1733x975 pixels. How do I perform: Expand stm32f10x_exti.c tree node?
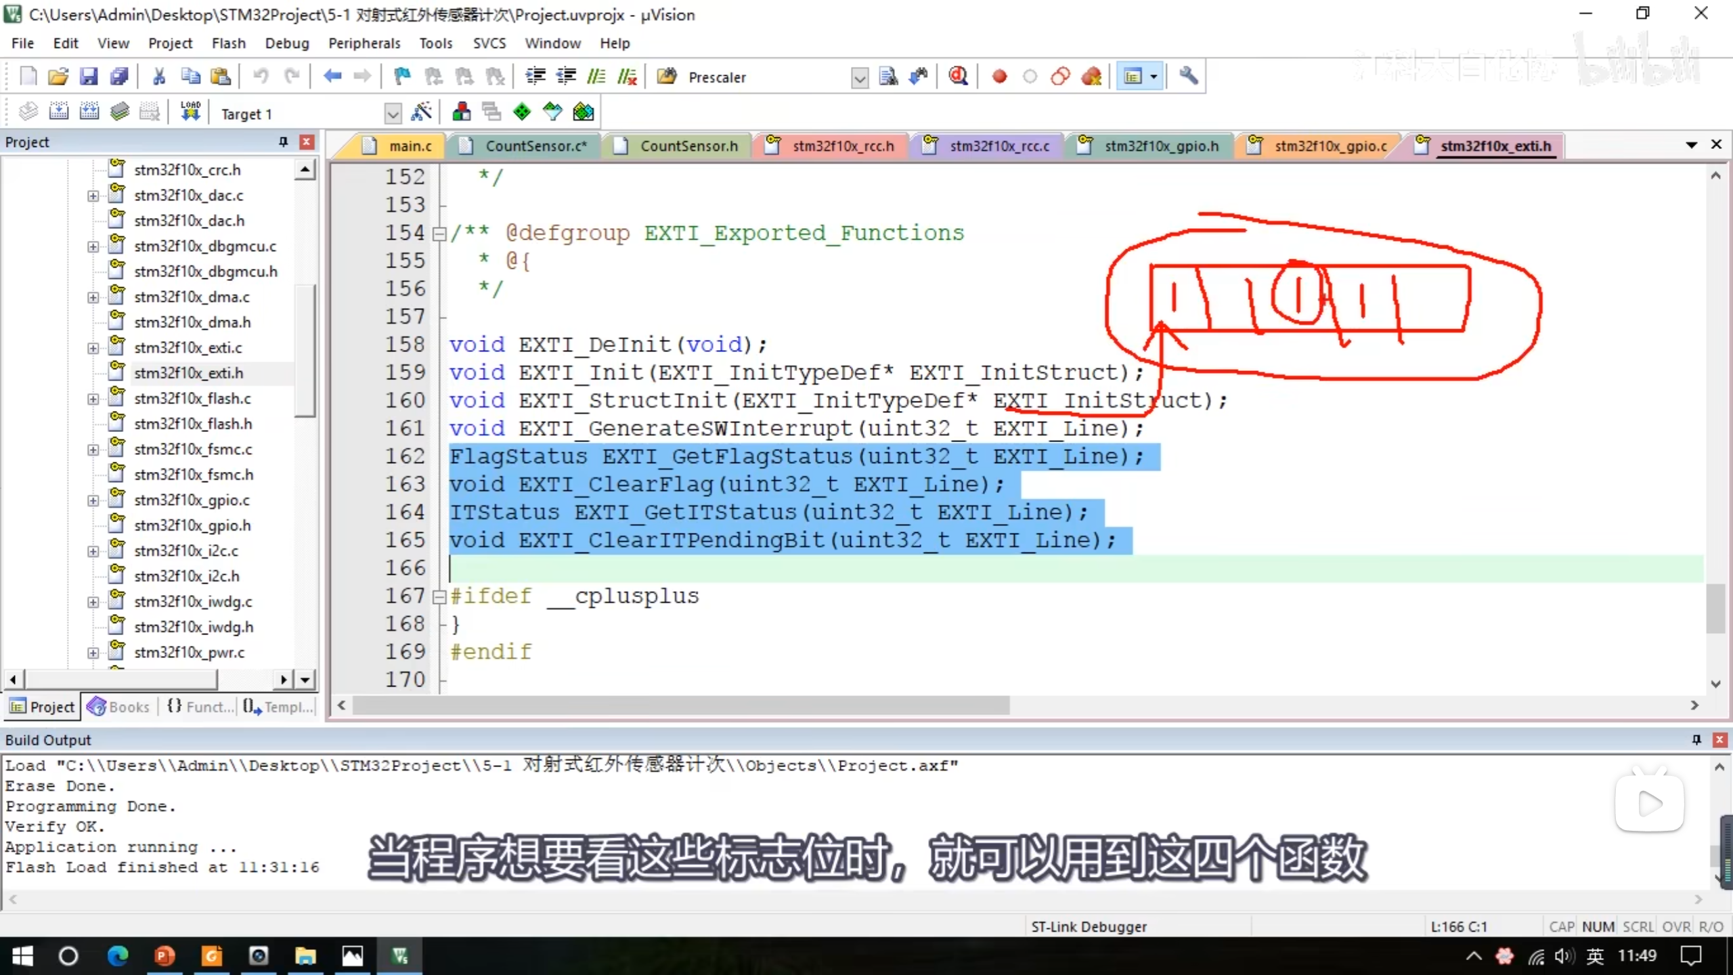tap(93, 348)
